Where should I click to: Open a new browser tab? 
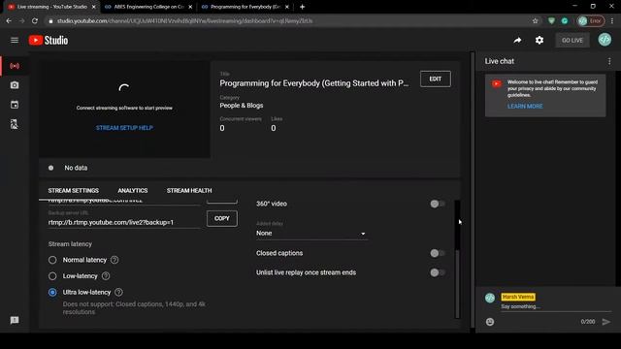pos(302,7)
